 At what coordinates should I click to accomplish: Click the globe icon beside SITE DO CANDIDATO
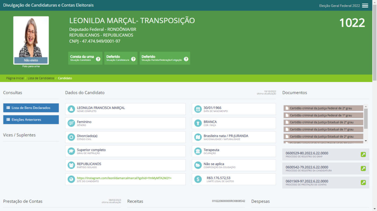pyautogui.click(x=72, y=179)
